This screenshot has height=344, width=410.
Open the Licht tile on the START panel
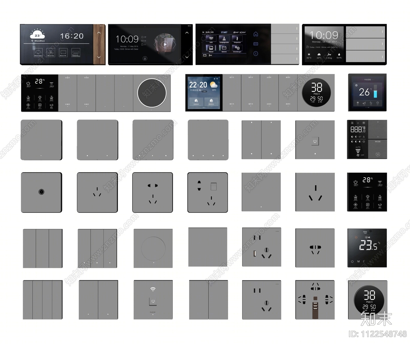pos(211,39)
